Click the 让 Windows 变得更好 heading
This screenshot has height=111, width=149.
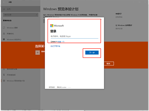click(x=124, y=25)
